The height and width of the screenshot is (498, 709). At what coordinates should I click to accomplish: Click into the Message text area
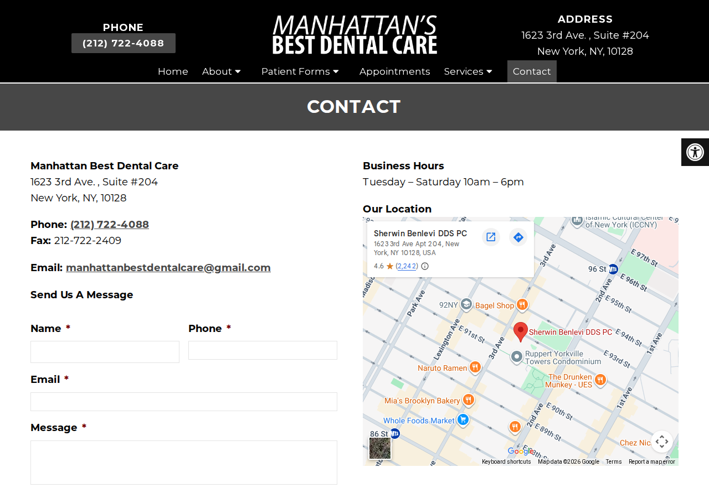pos(184,463)
